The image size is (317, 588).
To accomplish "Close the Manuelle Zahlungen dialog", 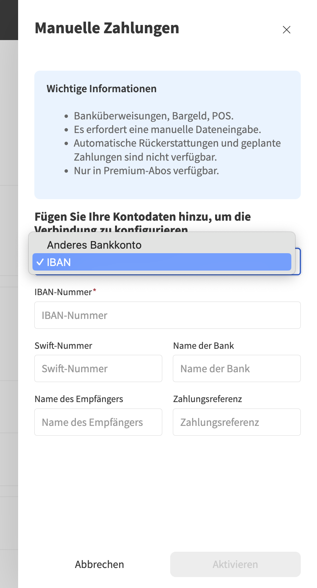I will click(286, 29).
